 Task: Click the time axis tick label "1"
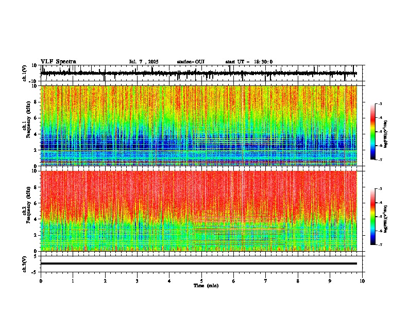pyautogui.click(x=73, y=281)
